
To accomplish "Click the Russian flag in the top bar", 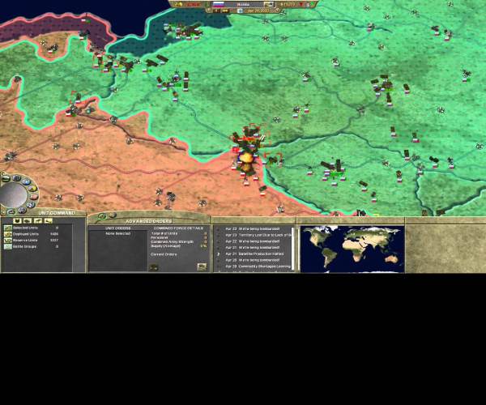I will click(x=219, y=4).
